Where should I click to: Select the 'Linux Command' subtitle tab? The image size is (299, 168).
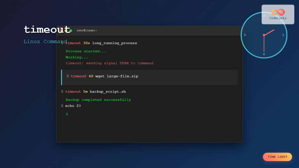[x=45, y=41]
